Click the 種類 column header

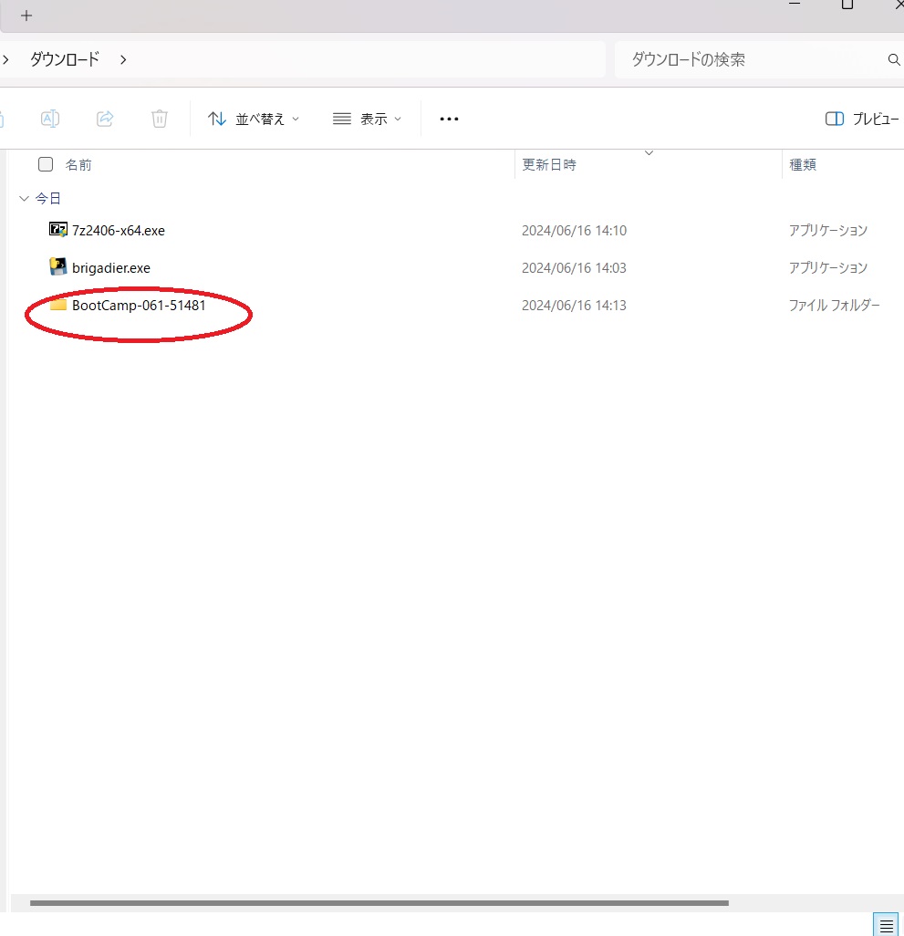pos(803,164)
